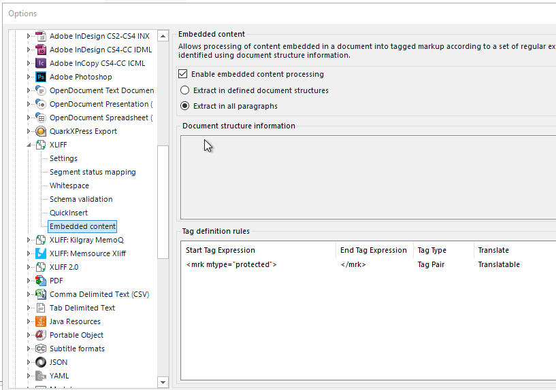
Task: Expand XLIFF: Kilgray MemoQ node
Action: tap(29, 240)
